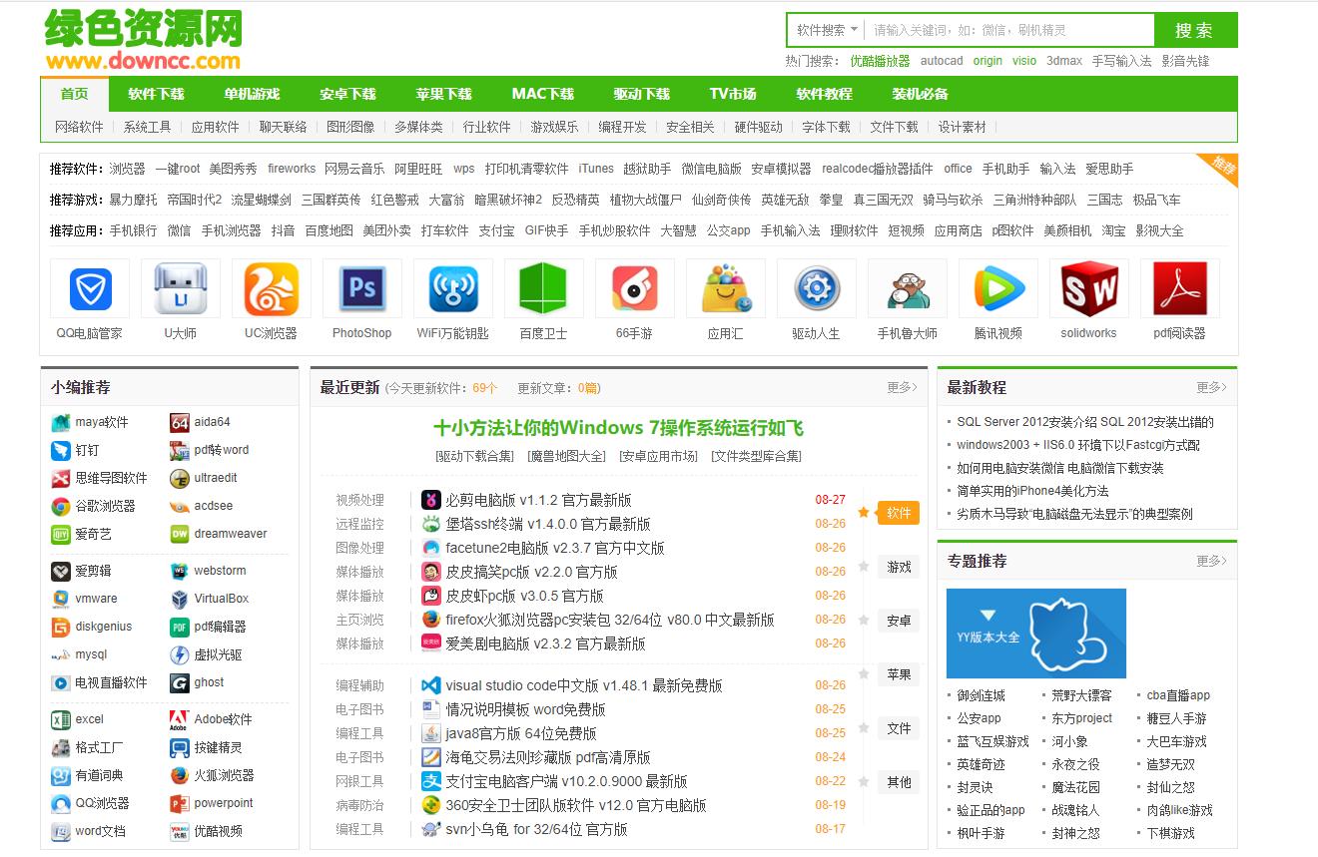Open headline 十小方法让你的Windows 7操作系统运行如飞
Viewport: 1318px width, 857px height.
618,428
